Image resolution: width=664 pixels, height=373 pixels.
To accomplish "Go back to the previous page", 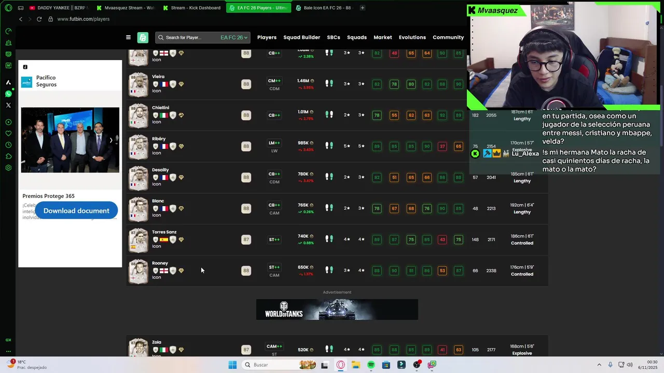I will coord(21,19).
